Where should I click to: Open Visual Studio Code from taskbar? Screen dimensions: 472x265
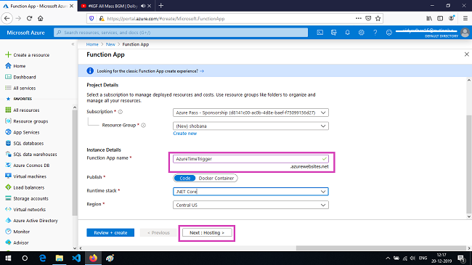(76, 258)
